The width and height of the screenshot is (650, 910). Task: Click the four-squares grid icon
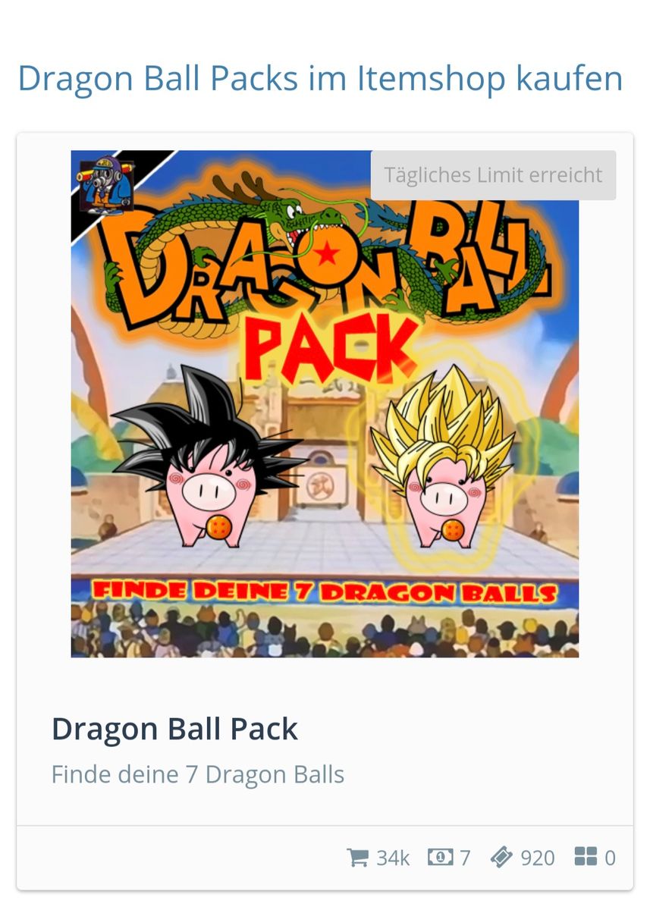coord(586,858)
